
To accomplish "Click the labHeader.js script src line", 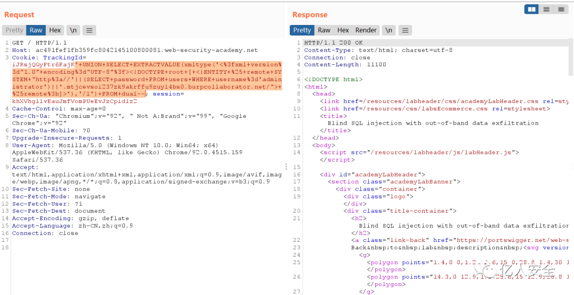I will [x=419, y=152].
